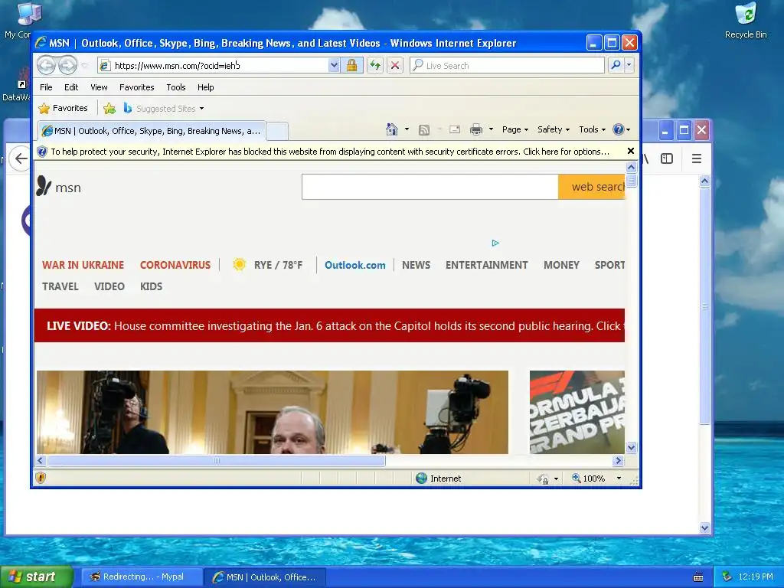Open a new blank tab

(x=276, y=131)
